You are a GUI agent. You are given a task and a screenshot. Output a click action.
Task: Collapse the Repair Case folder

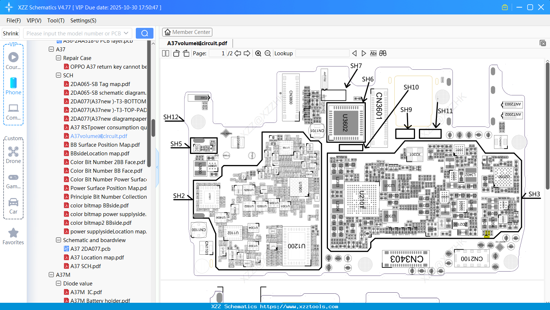(x=59, y=58)
